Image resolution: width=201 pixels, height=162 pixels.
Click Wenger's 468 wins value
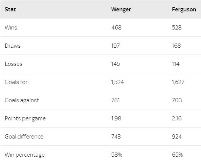[x=116, y=28]
